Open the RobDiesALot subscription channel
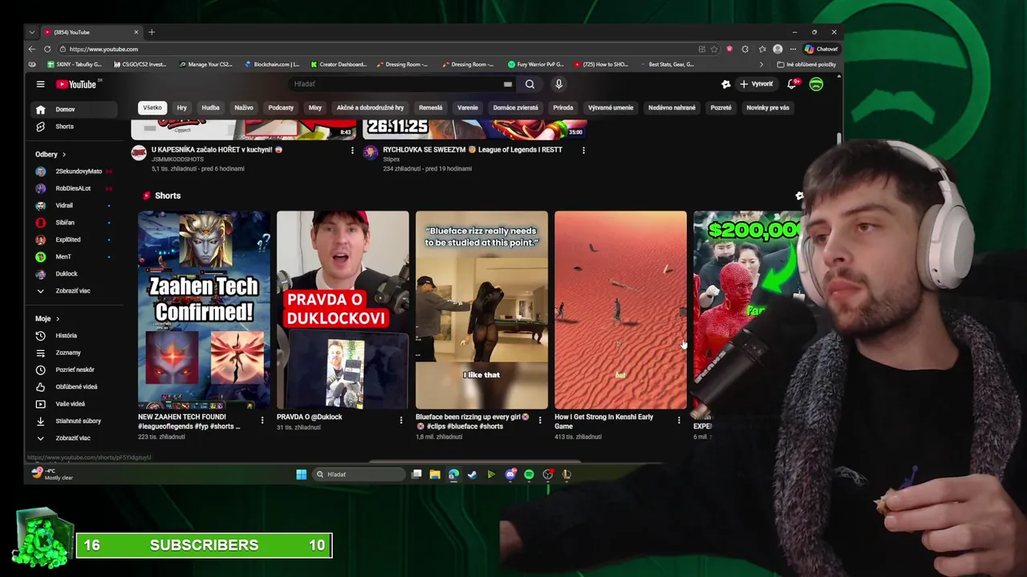 coord(72,188)
